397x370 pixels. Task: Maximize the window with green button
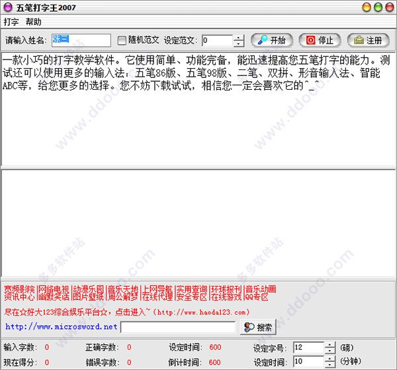378,7
